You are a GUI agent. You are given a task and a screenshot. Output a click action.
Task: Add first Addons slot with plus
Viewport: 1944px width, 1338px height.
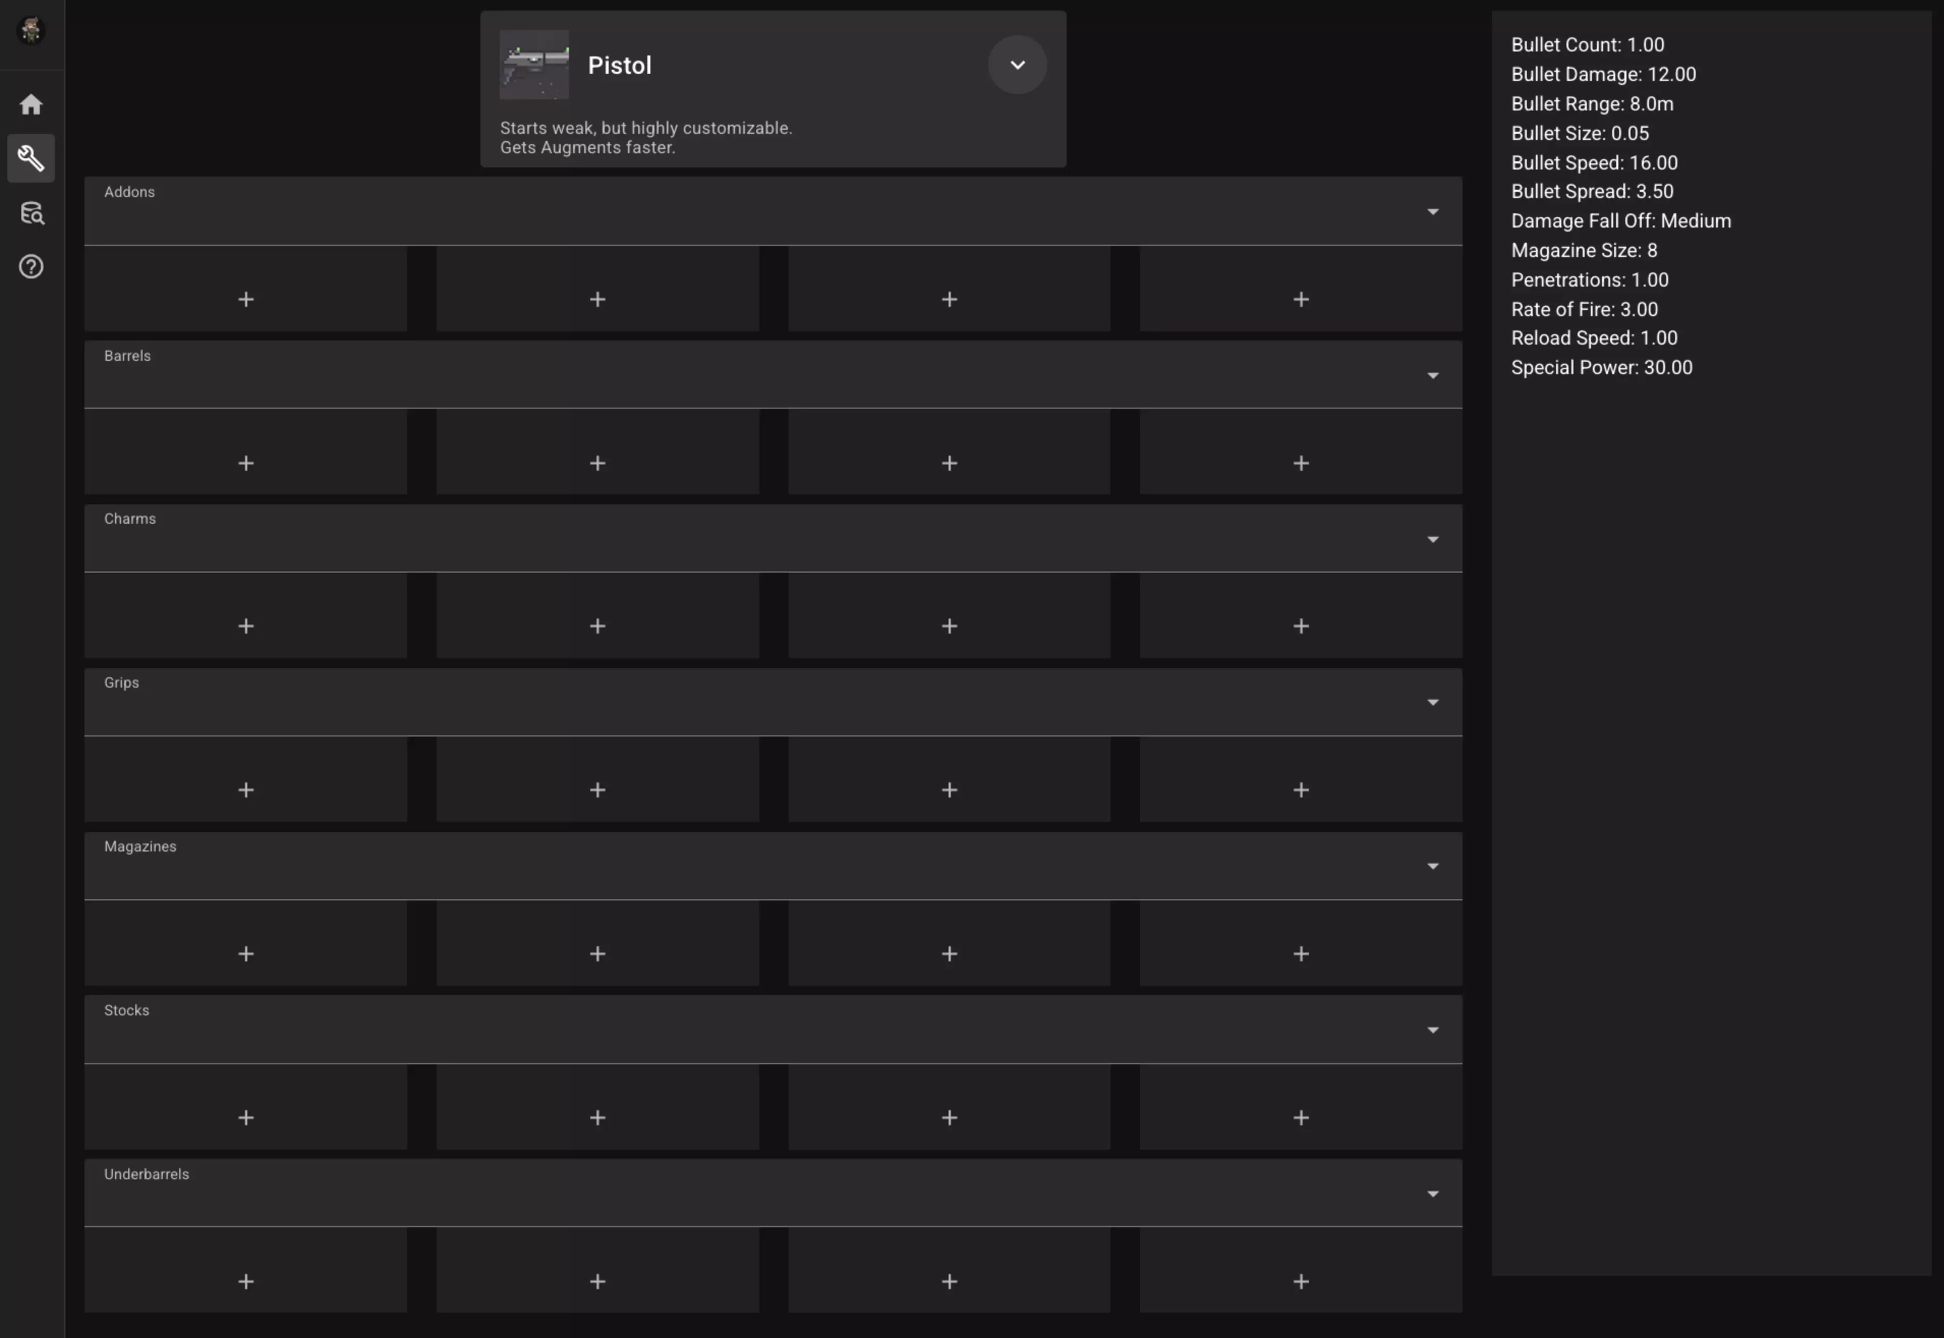(246, 299)
